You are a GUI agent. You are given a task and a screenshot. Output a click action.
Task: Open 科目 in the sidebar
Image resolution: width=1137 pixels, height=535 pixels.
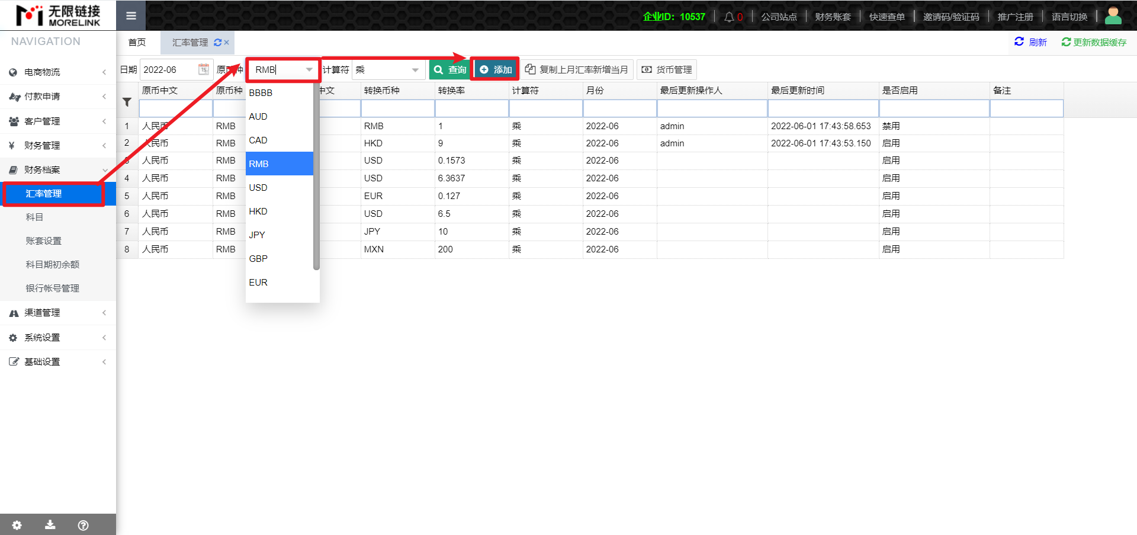point(34,217)
